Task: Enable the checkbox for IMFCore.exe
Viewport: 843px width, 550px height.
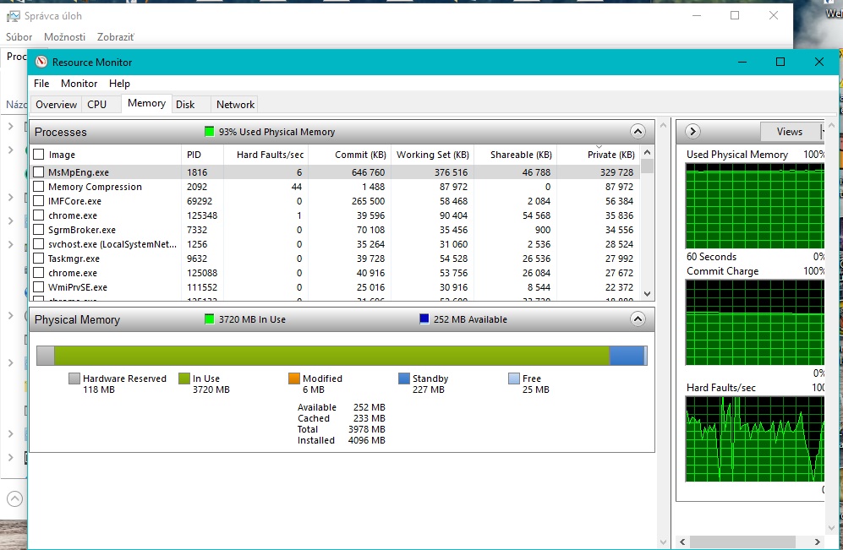Action: [38, 201]
